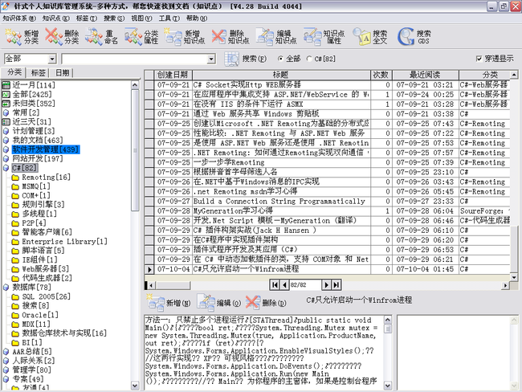Select row 'MyGeneration学习心得'
The width and height of the screenshot is (522, 392).
328,210
